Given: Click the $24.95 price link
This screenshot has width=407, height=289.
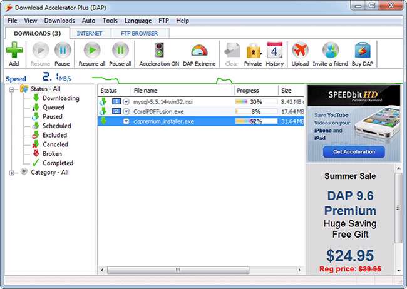Looking at the screenshot, I should (x=350, y=256).
